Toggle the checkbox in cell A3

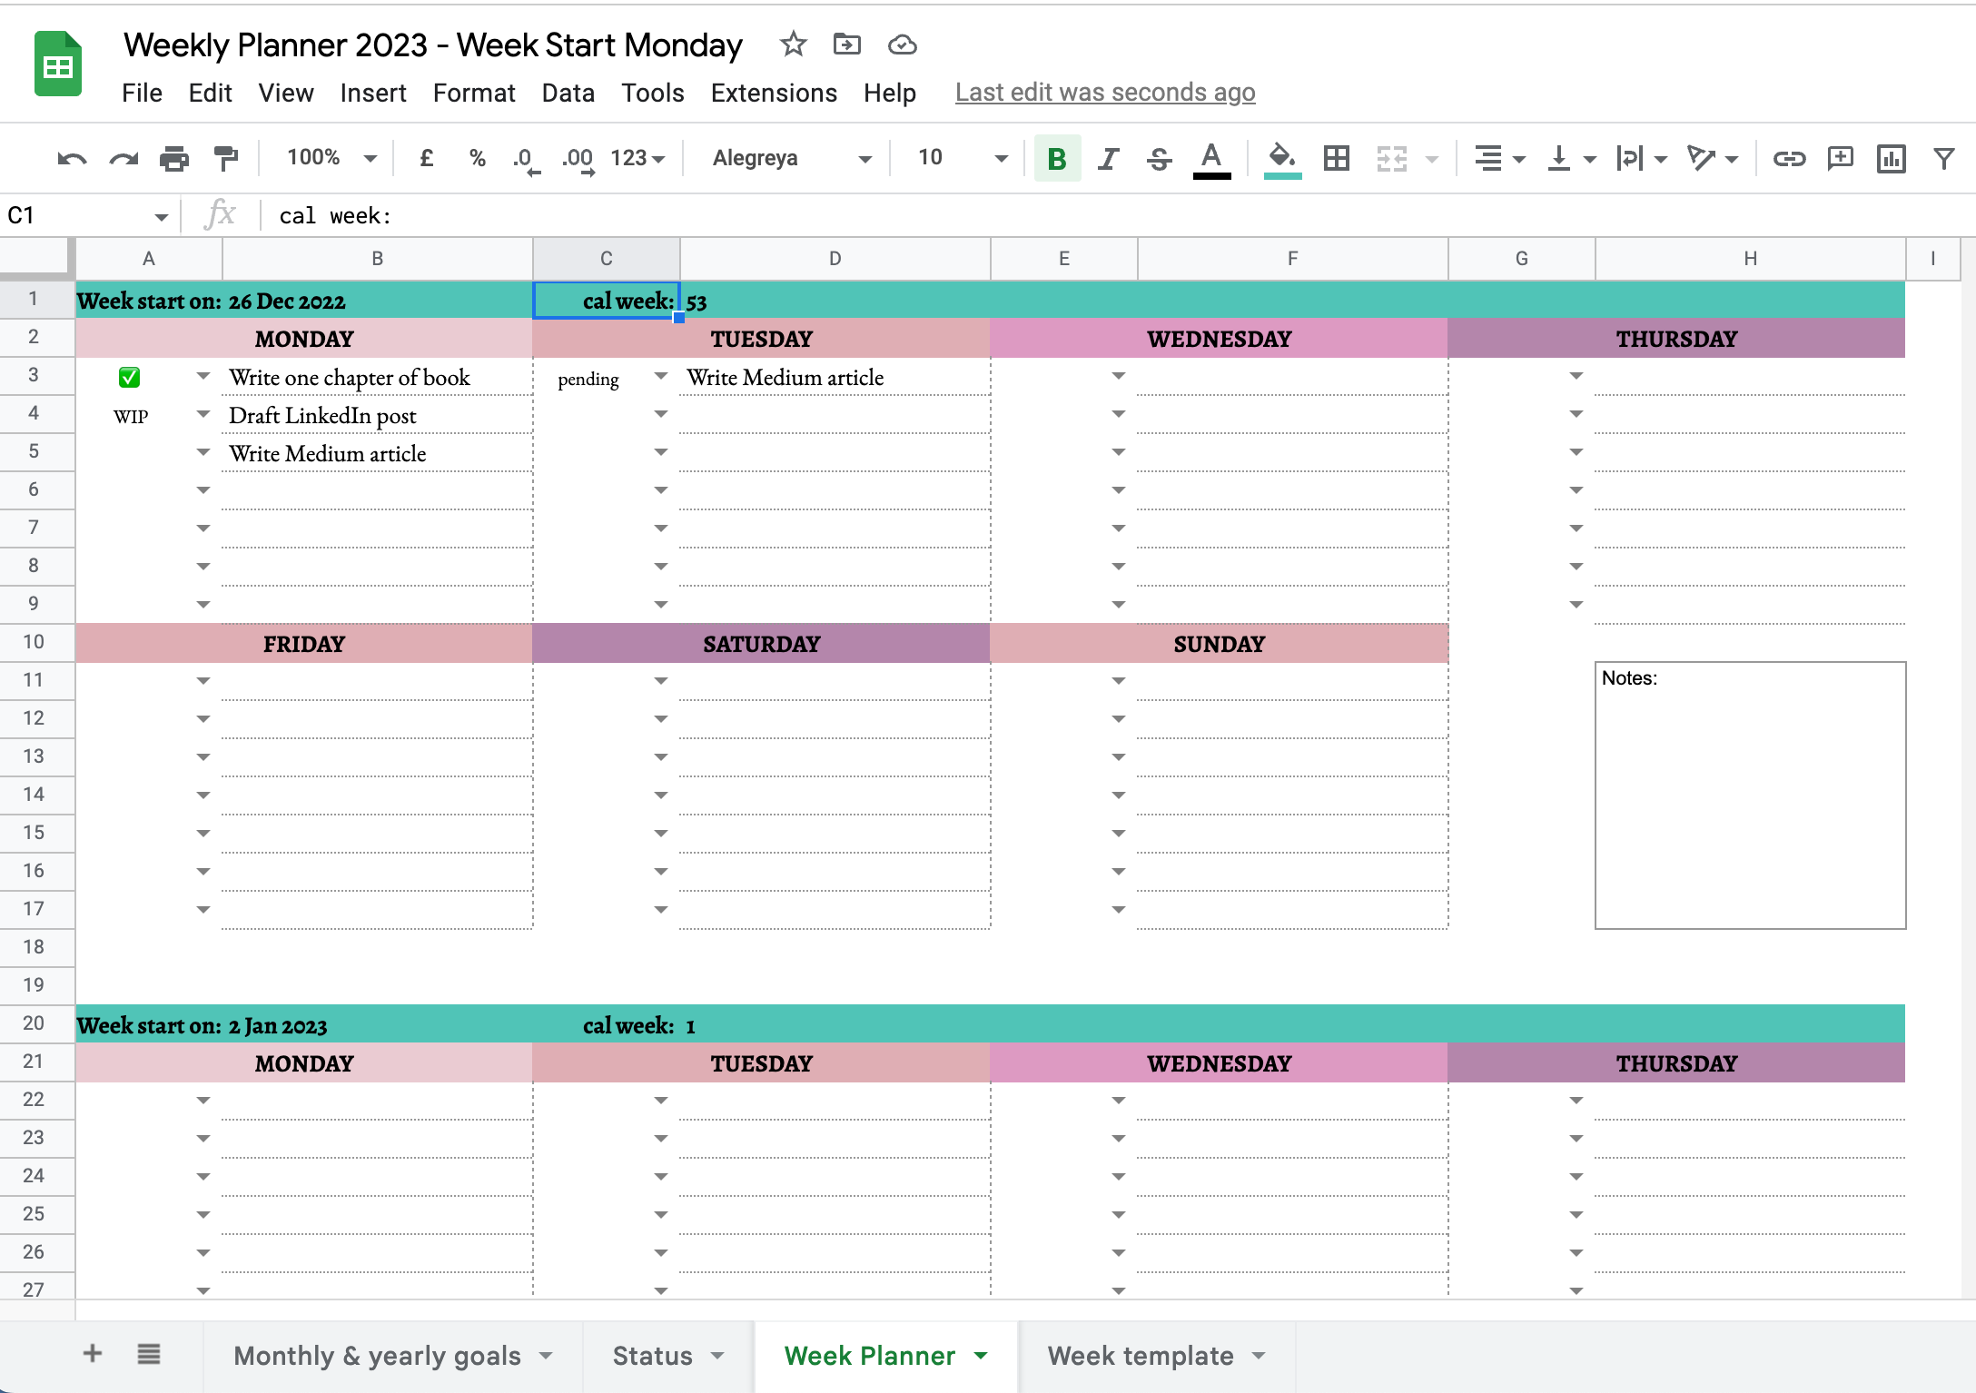[x=128, y=377]
